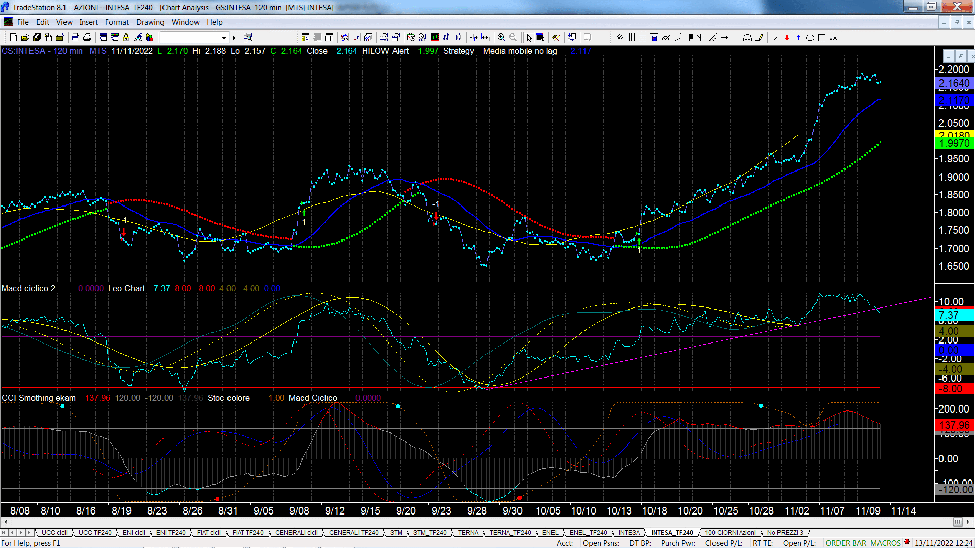Open the Format menu
This screenshot has width=975, height=548.
pos(117,22)
